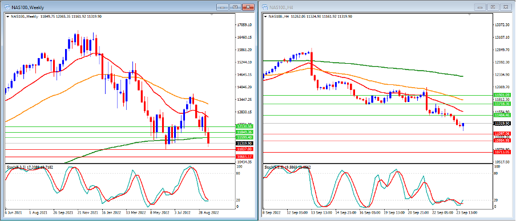Click the chart shift triangle on Weekly chart

212,15
